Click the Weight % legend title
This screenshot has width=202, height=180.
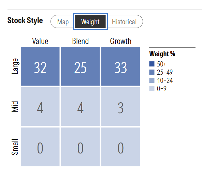pos(162,54)
